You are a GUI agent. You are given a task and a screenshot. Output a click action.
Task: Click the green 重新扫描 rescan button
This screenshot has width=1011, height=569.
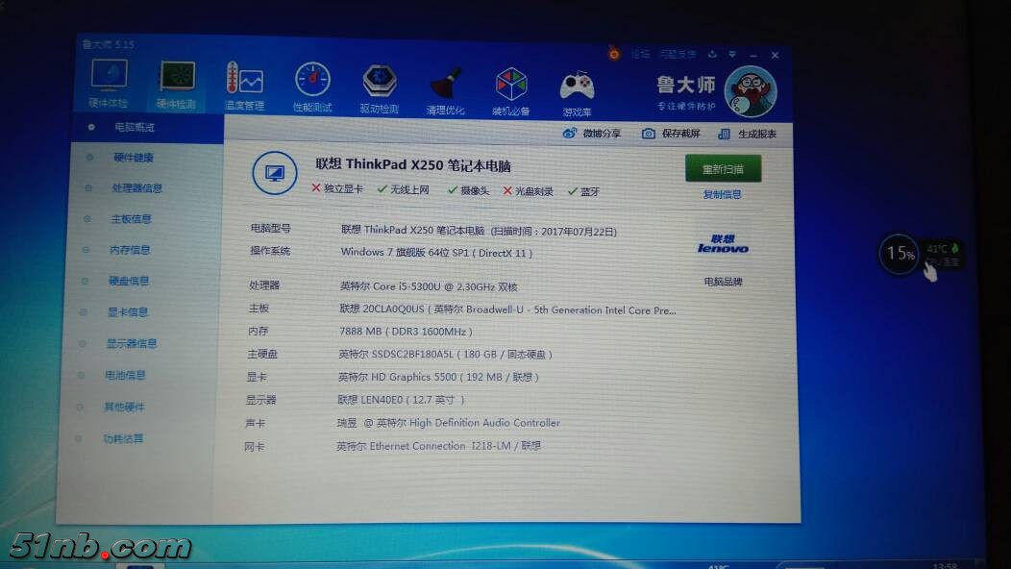coord(723,169)
